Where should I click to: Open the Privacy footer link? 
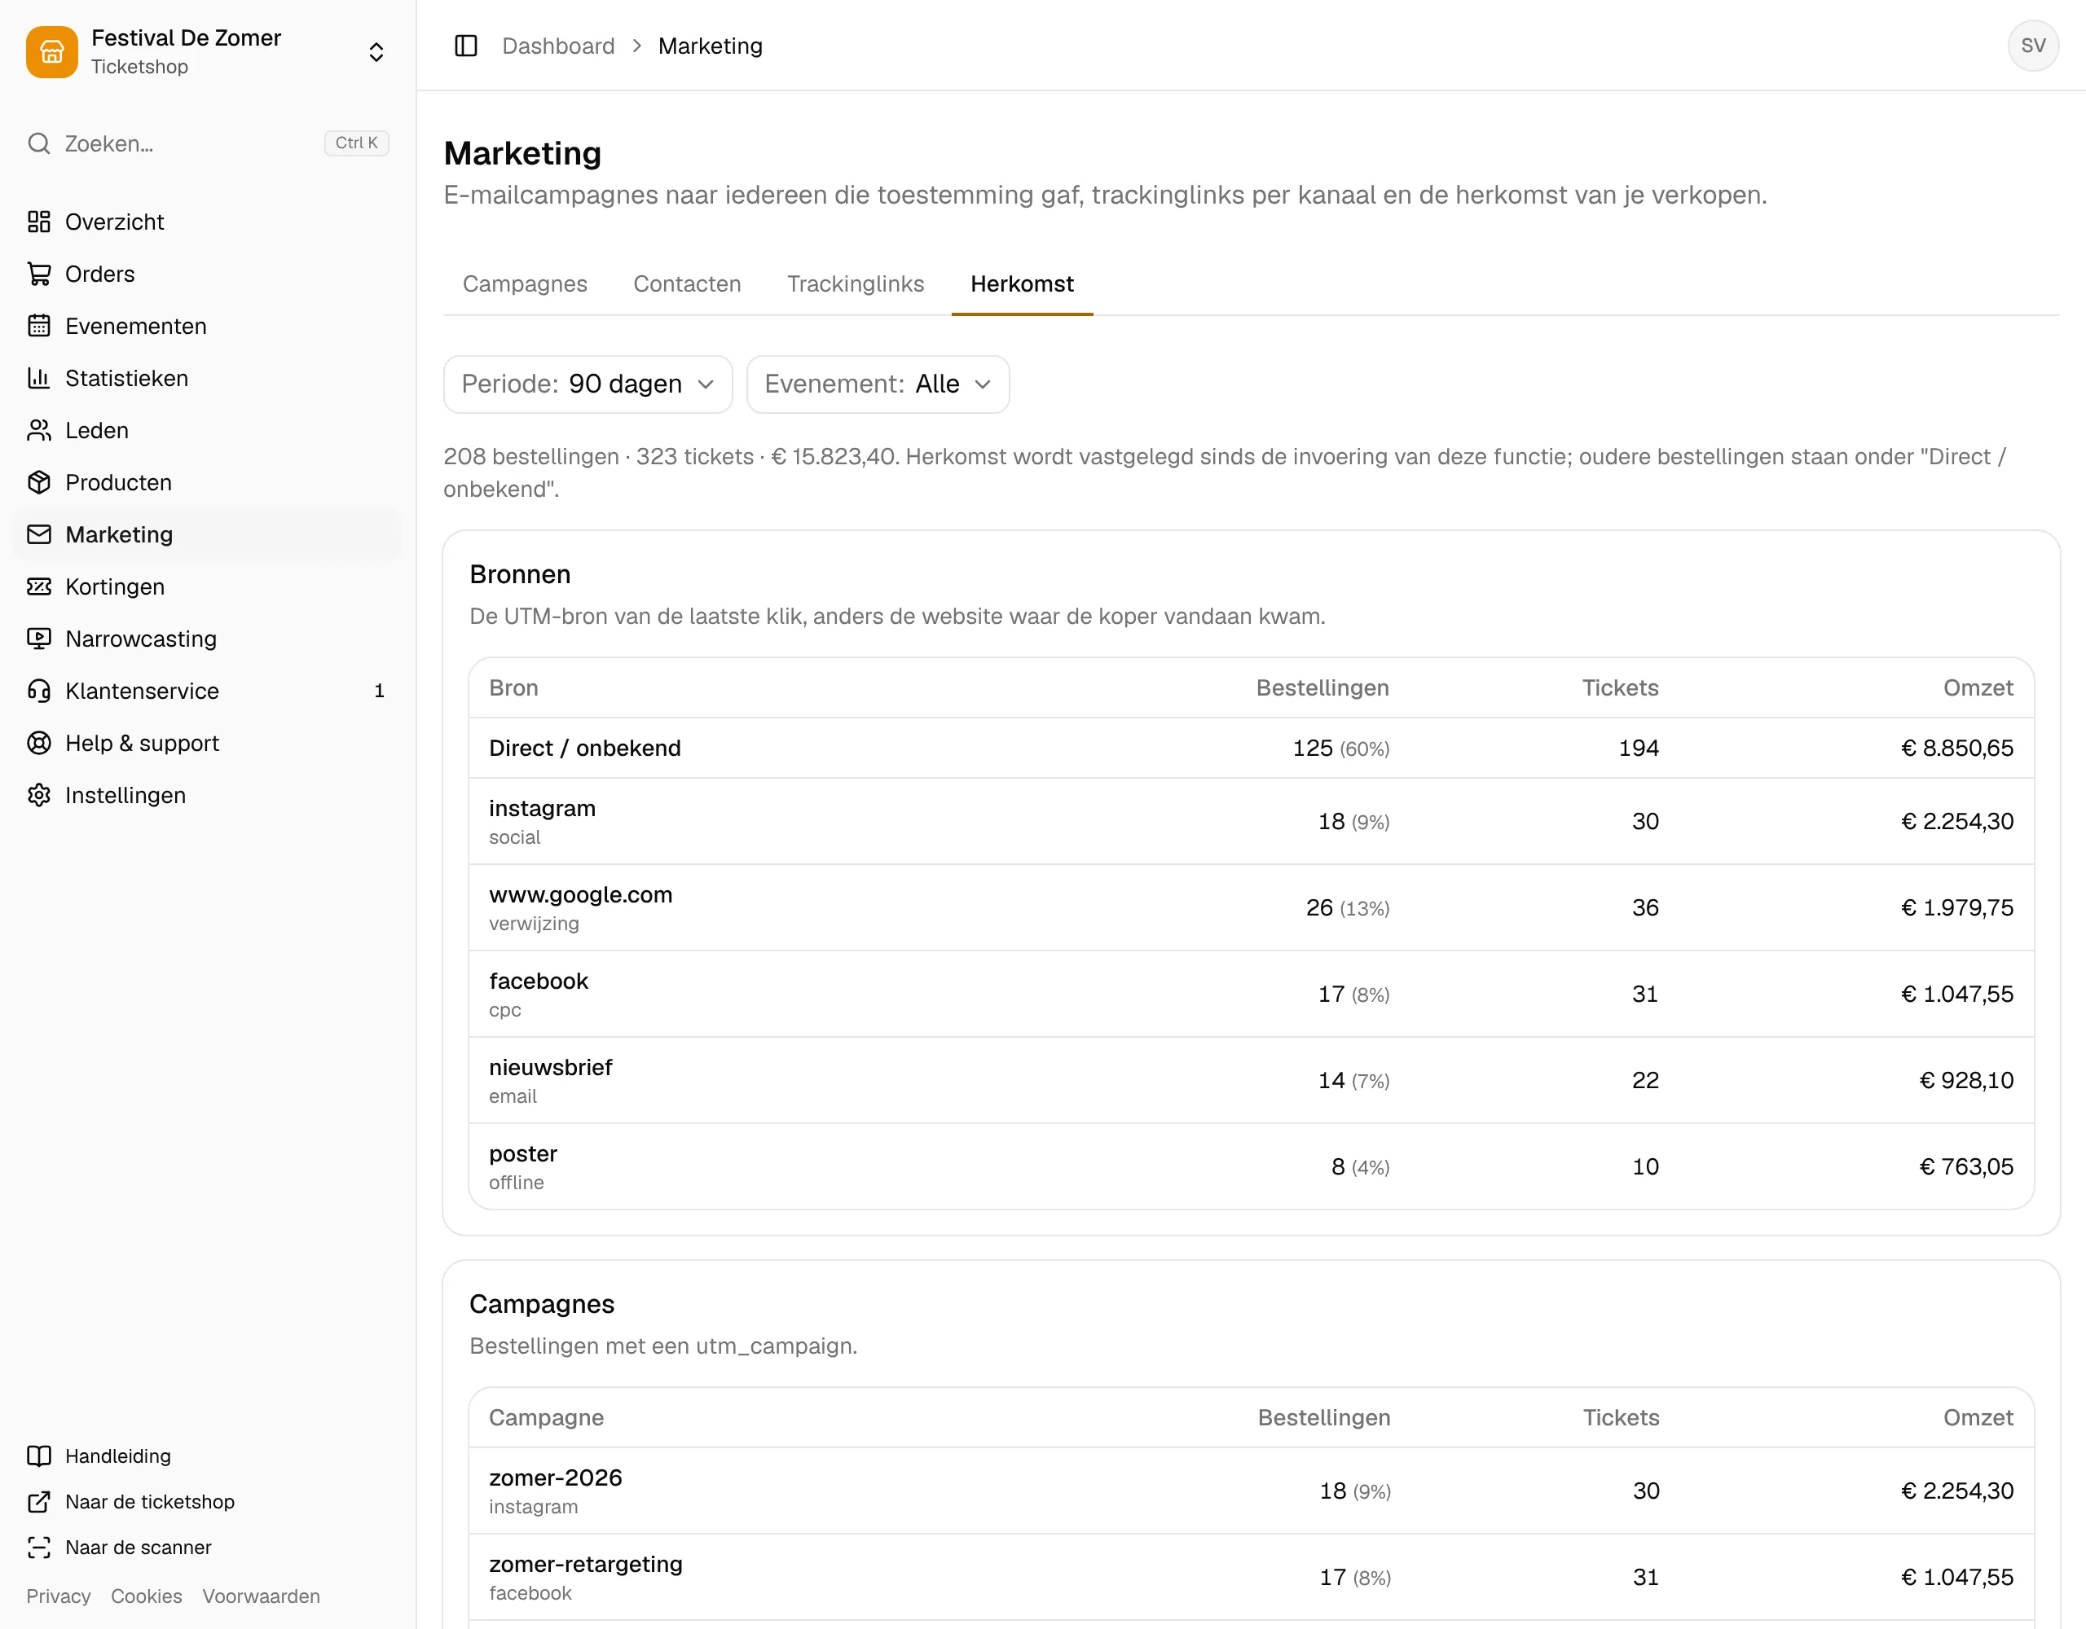(x=59, y=1596)
